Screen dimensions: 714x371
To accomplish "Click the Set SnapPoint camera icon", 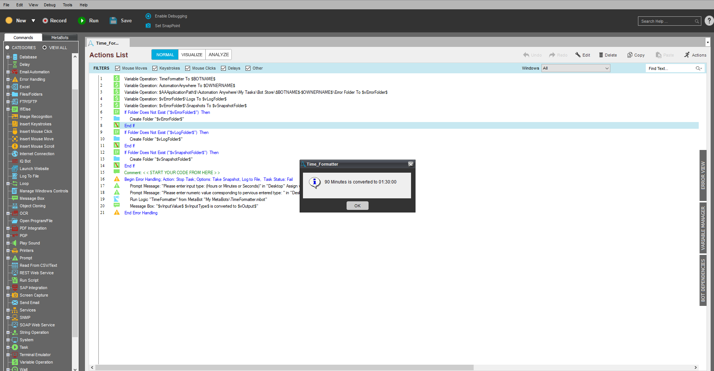I will (x=148, y=26).
